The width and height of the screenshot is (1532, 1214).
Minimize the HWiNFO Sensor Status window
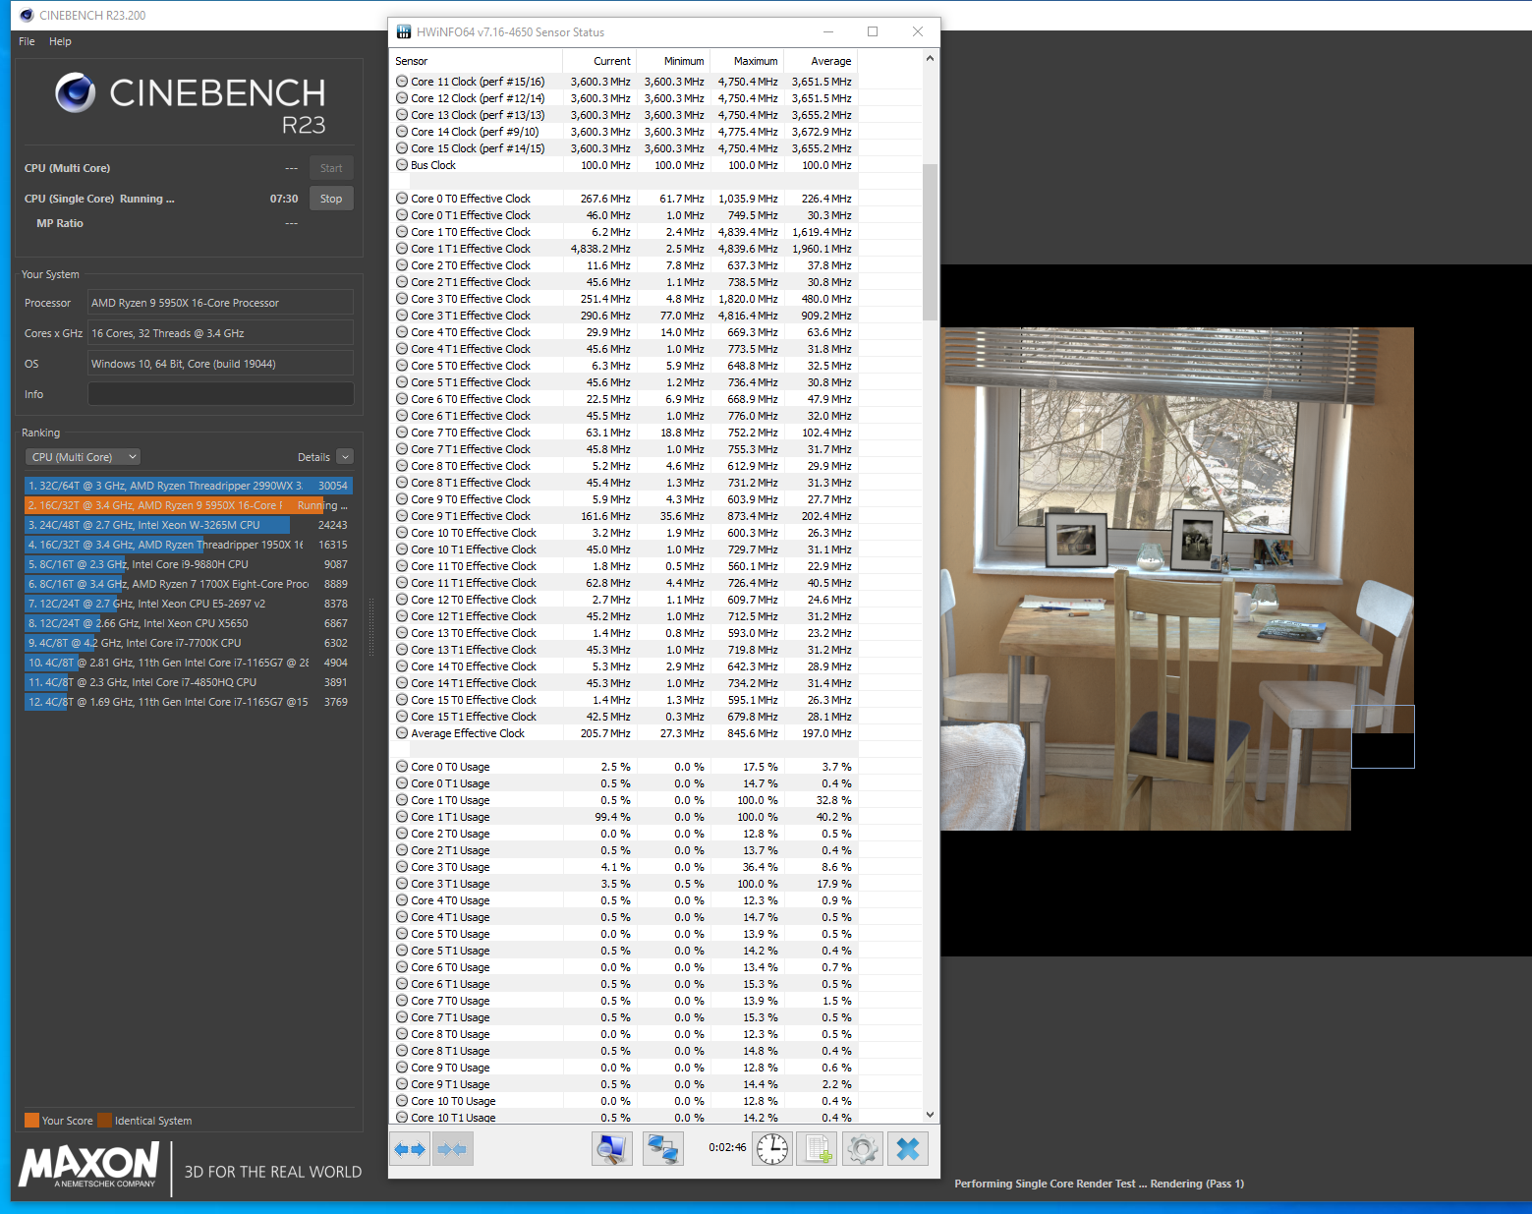pyautogui.click(x=828, y=31)
